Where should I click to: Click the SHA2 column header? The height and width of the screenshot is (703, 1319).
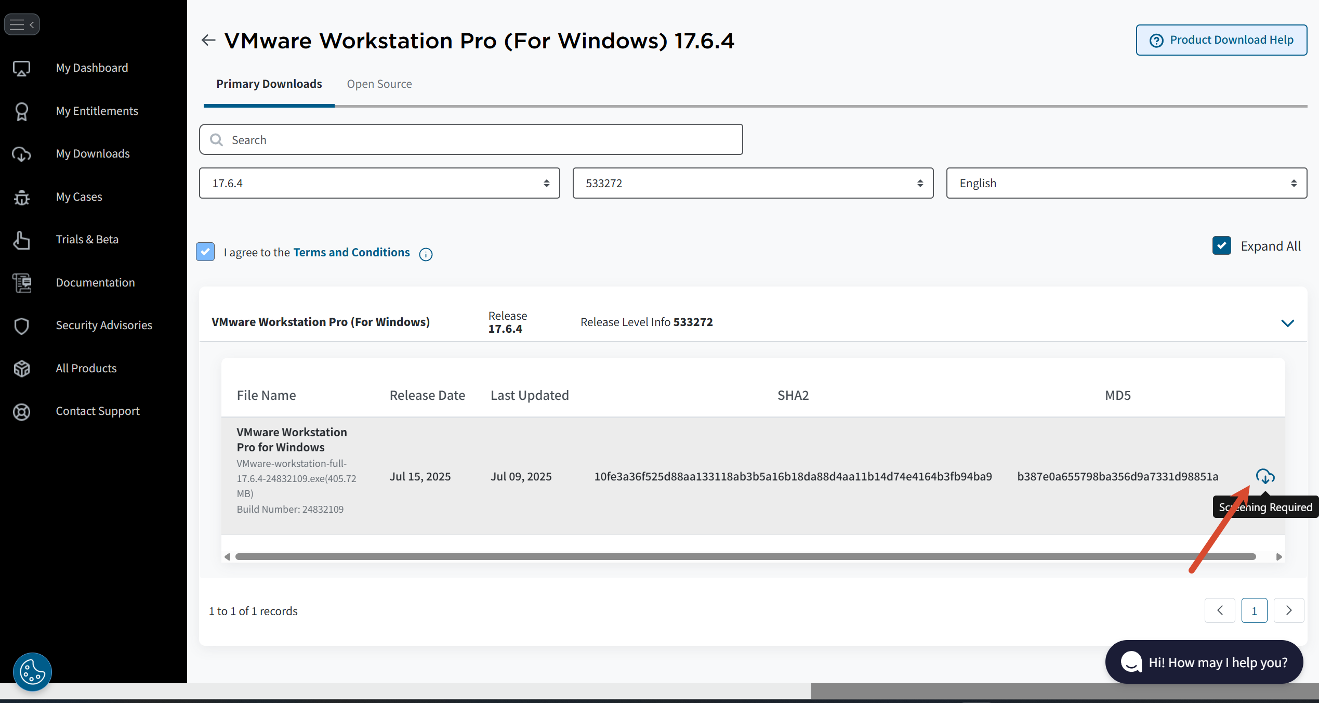tap(793, 396)
